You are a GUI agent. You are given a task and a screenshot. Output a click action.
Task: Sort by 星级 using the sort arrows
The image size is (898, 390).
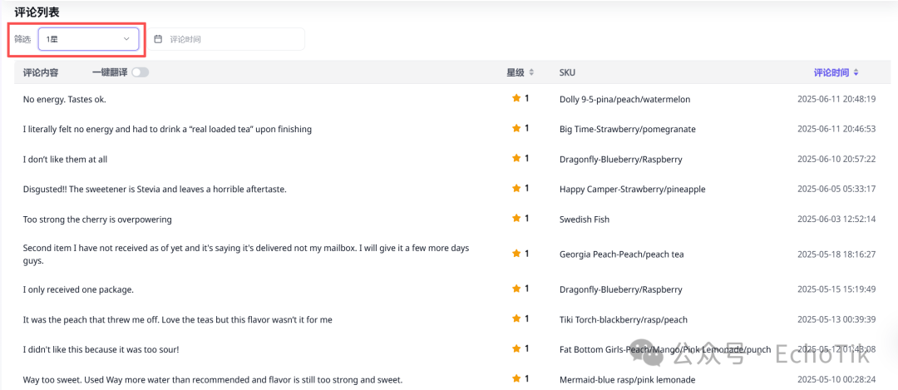tap(530, 72)
